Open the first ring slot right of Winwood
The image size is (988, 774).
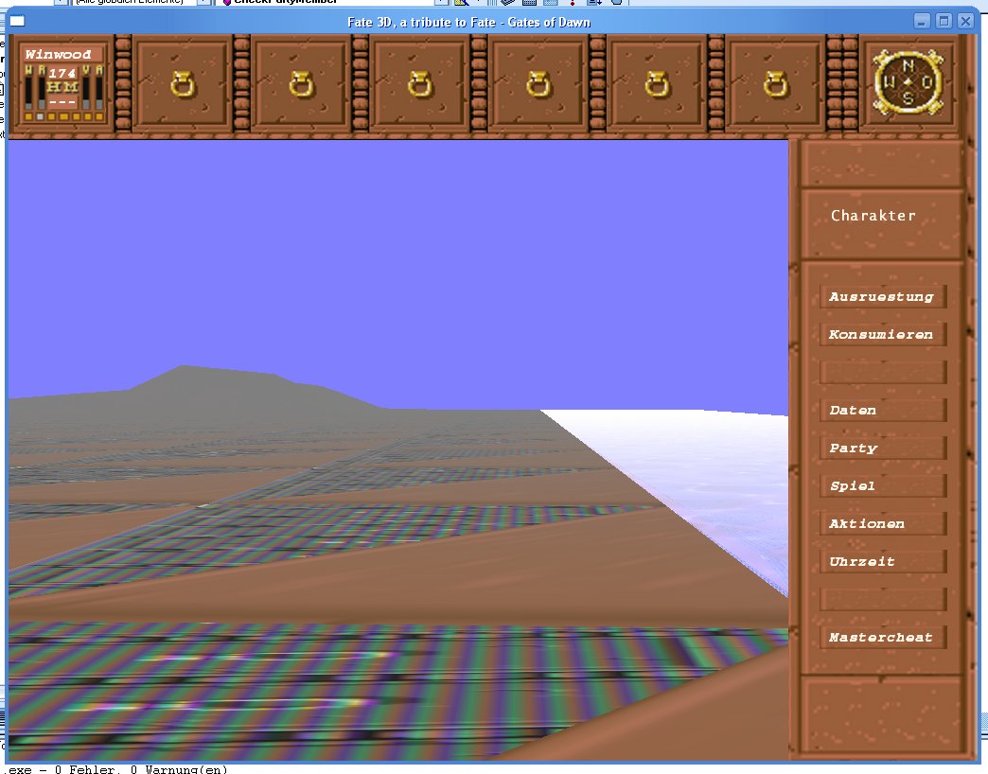click(182, 83)
